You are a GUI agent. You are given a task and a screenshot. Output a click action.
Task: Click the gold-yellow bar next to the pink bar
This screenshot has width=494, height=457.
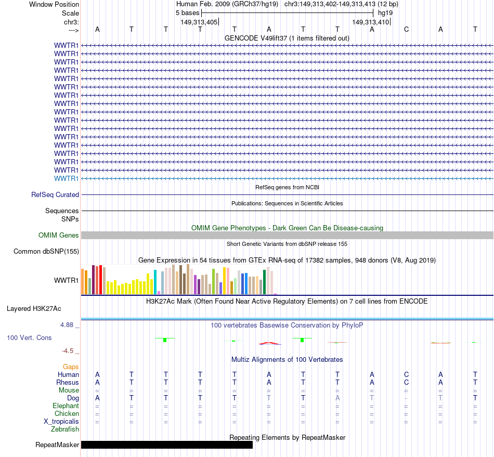point(224,281)
